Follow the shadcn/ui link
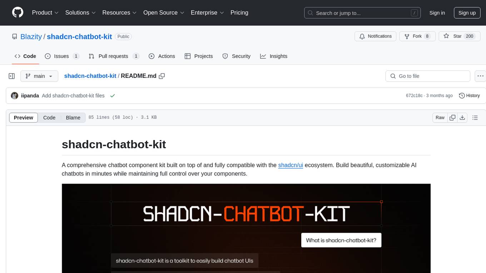This screenshot has height=273, width=486. click(x=291, y=165)
